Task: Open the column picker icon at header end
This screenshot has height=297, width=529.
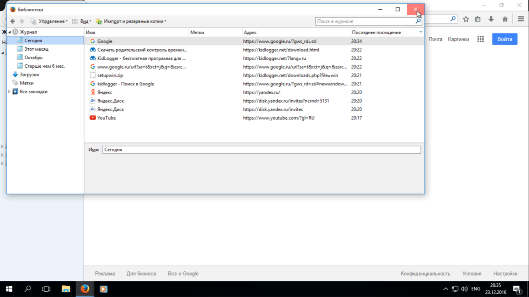Action: (421, 33)
